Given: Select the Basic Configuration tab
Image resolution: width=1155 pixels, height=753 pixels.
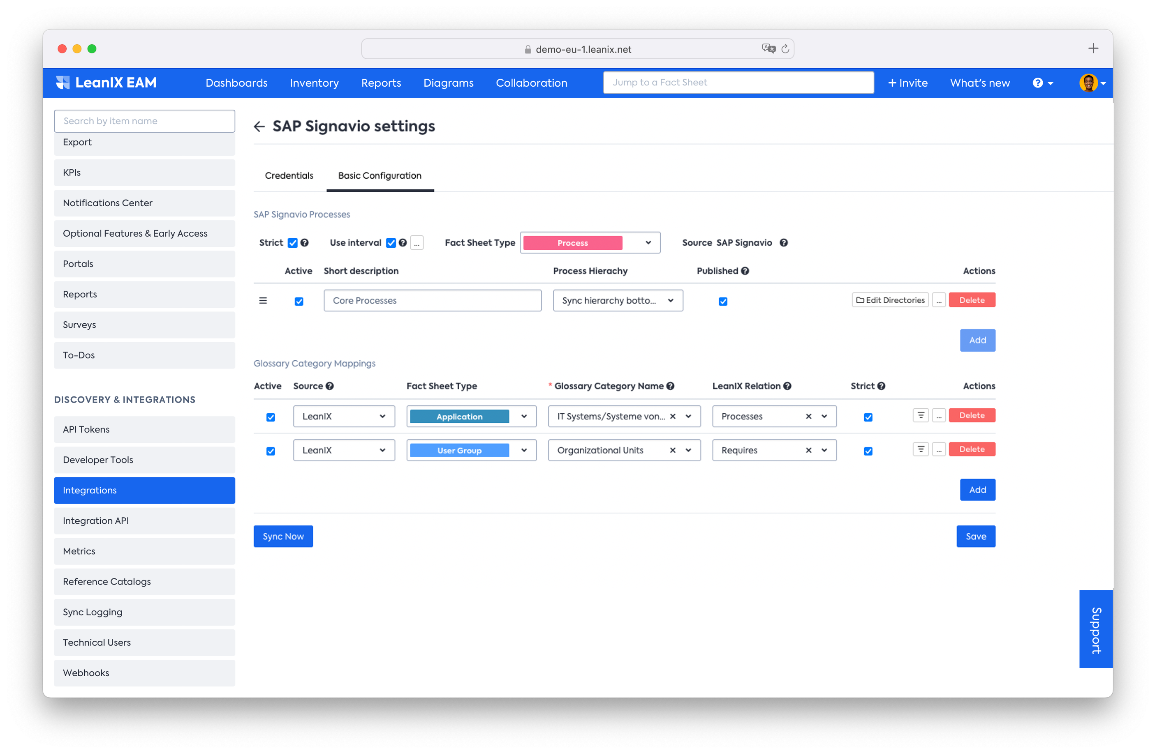Looking at the screenshot, I should click(x=380, y=175).
